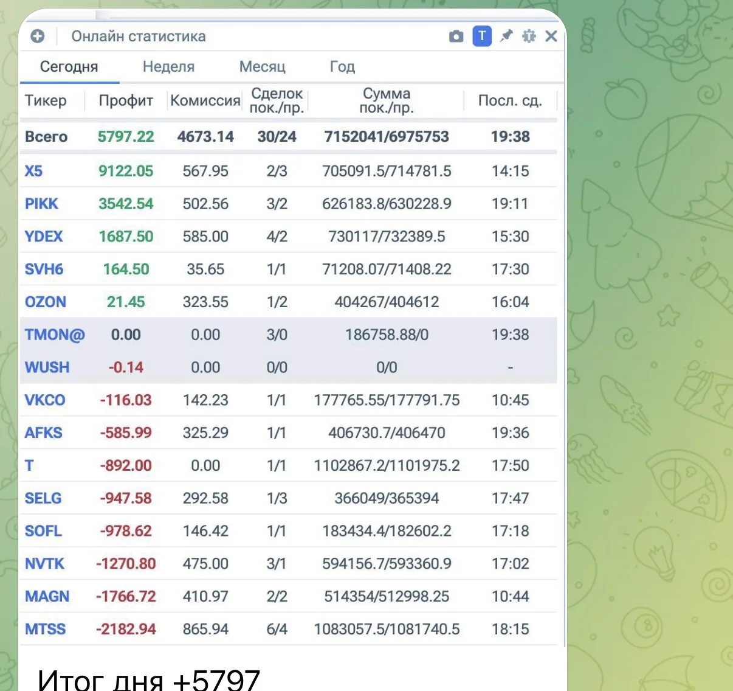Click the plus icon beside Онлайн статистика
733x691 pixels.
click(38, 36)
